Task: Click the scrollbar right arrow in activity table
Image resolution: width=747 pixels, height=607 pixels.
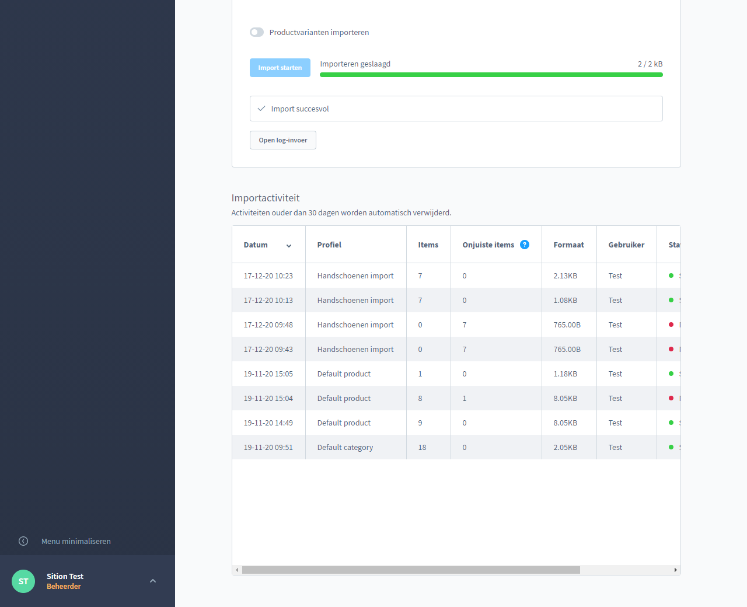Action: click(x=675, y=570)
